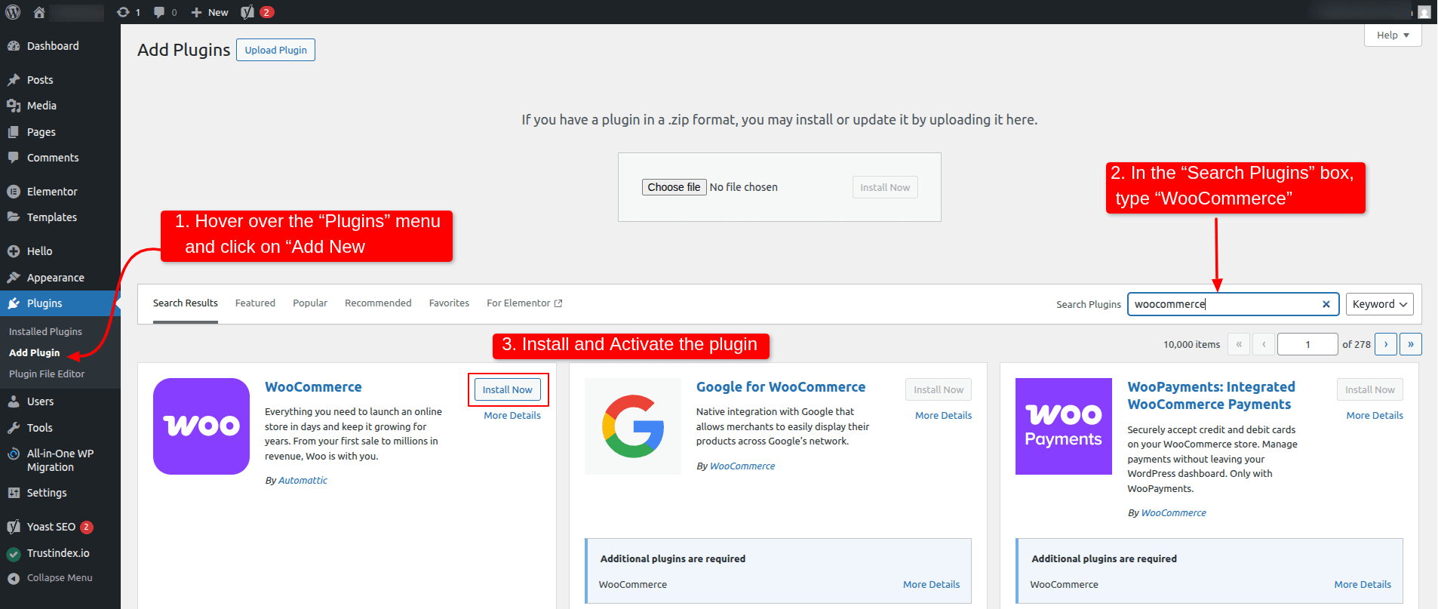1438x609 pixels.
Task: Switch to the Favorites tab
Action: (449, 303)
